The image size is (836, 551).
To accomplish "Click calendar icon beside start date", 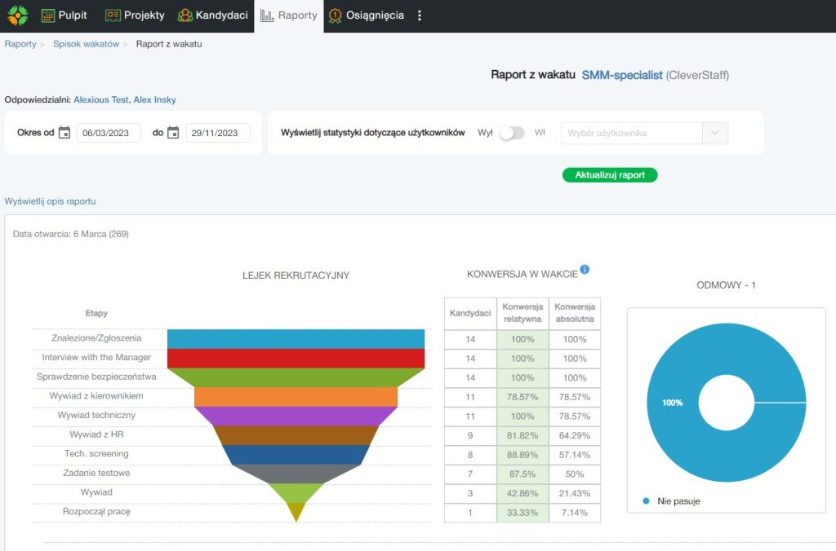I will point(64,133).
